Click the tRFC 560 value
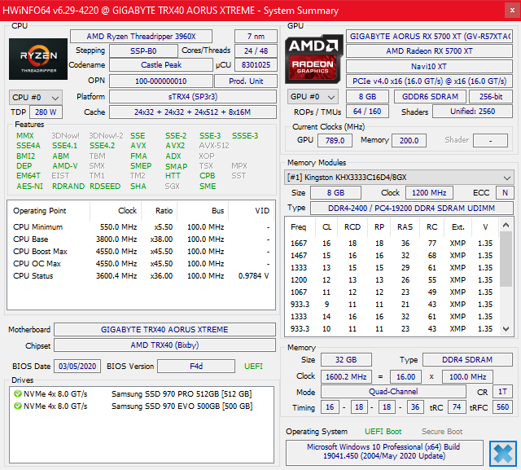521x470 pixels. pos(502,407)
